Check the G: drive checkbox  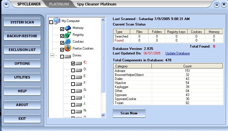tap(73, 91)
